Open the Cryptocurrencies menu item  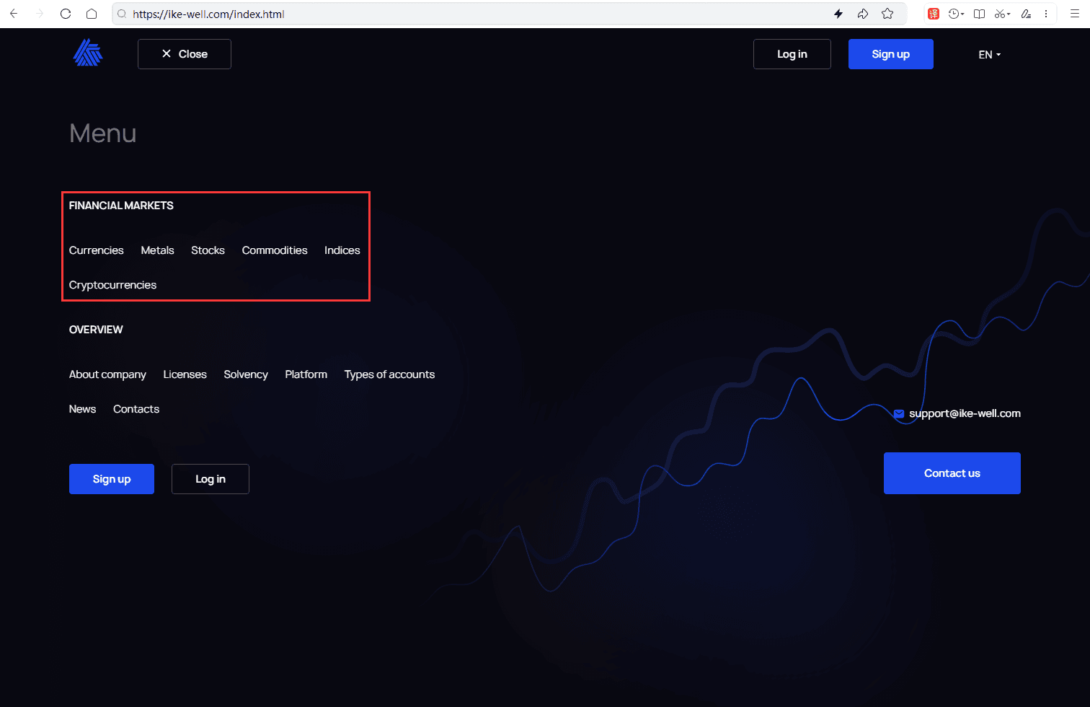[112, 285]
